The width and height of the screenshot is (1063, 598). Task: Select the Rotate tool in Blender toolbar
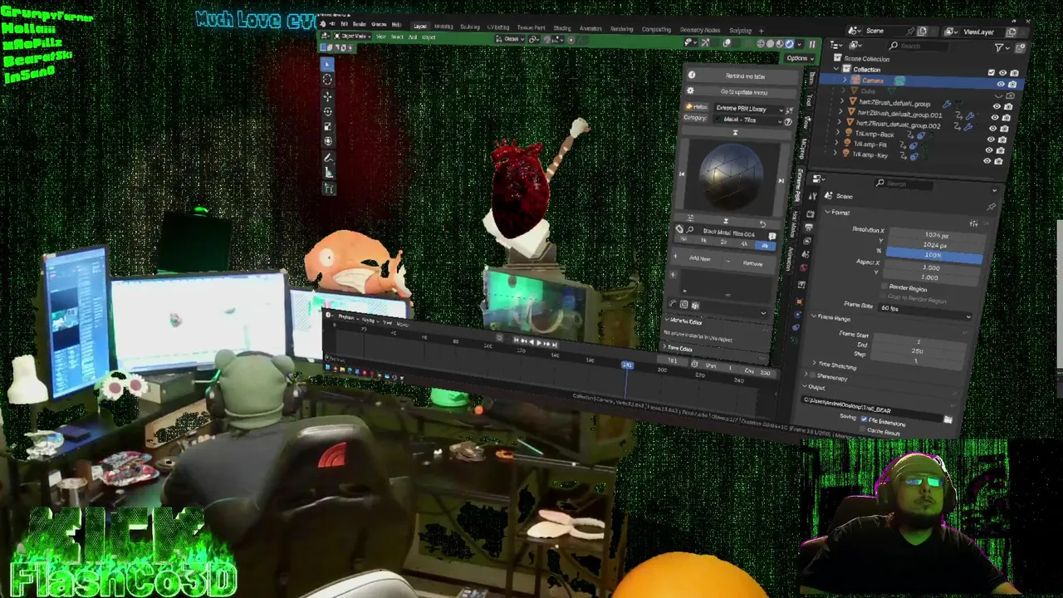click(x=327, y=111)
